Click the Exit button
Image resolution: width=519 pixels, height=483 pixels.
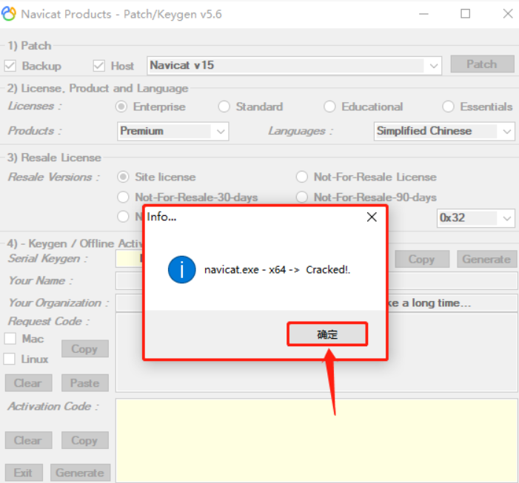[24, 473]
